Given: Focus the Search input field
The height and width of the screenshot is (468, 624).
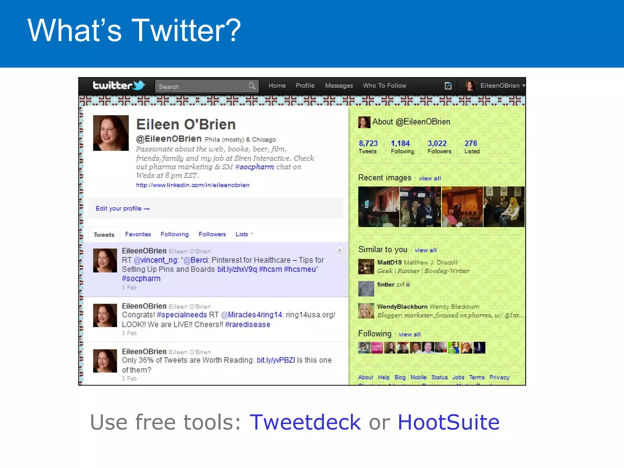Looking at the screenshot, I should click(x=207, y=86).
